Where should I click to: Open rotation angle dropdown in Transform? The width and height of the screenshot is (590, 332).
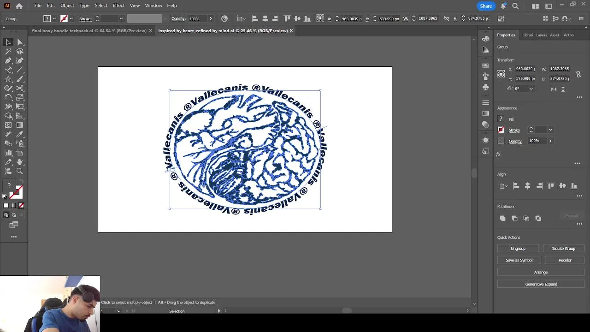coord(531,89)
